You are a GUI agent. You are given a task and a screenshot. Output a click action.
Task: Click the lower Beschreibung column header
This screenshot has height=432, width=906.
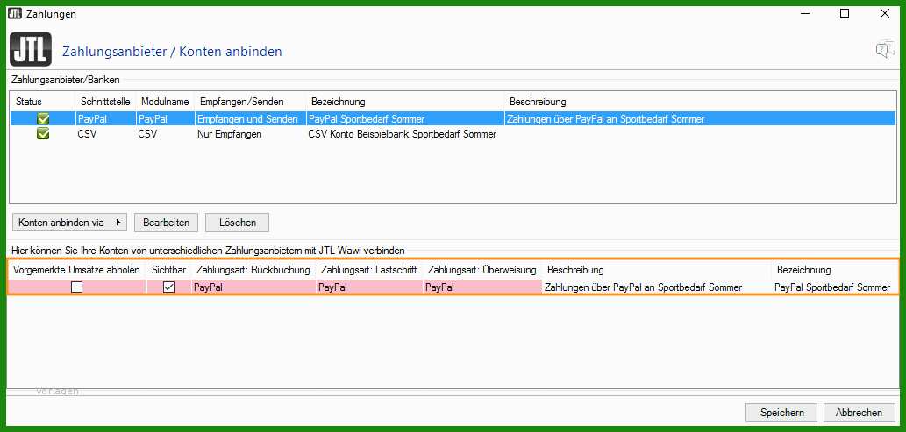[575, 270]
